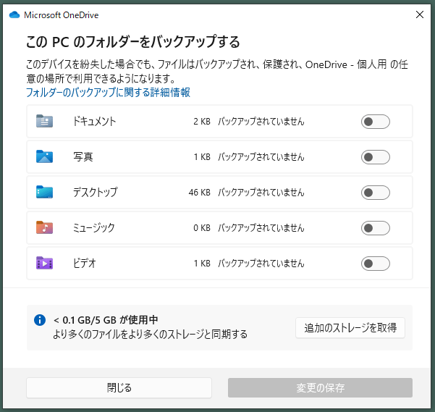This screenshot has width=435, height=412.
Task: Click より多くのファイルをより多くのストレージと同期する text
Action: tap(150, 334)
